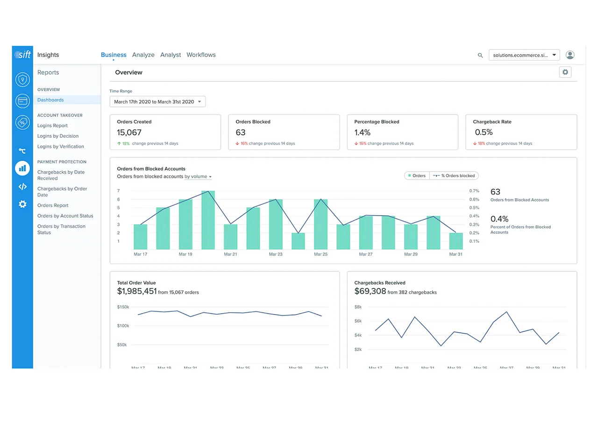Open the user profile avatar icon
Screen dimensions: 598x448
(x=570, y=55)
